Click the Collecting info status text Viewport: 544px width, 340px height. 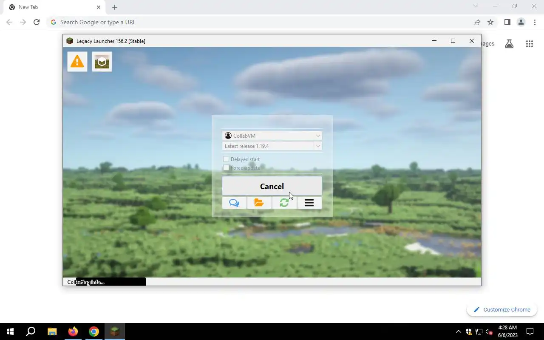[86, 282]
